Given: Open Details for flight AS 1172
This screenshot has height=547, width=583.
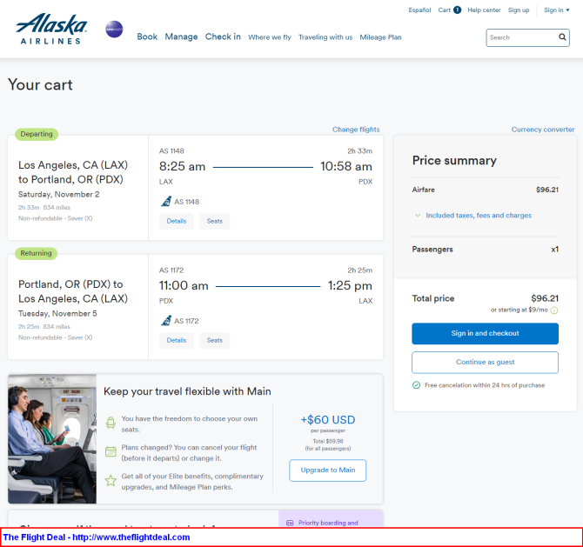Looking at the screenshot, I should tap(177, 340).
